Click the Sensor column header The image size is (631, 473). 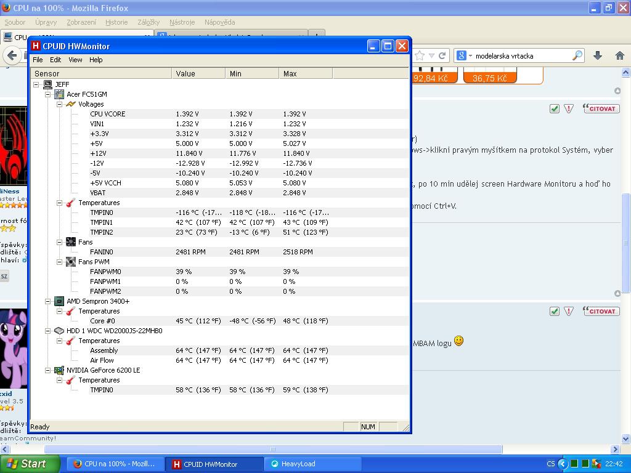coord(101,74)
